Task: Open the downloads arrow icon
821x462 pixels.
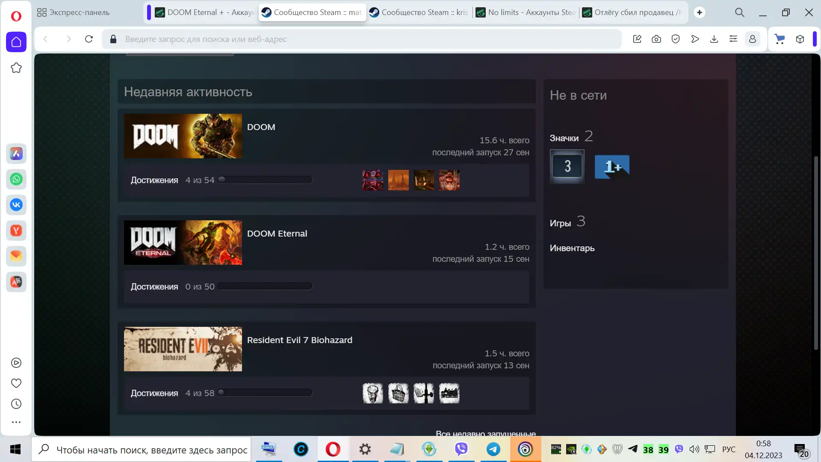Action: click(x=714, y=39)
